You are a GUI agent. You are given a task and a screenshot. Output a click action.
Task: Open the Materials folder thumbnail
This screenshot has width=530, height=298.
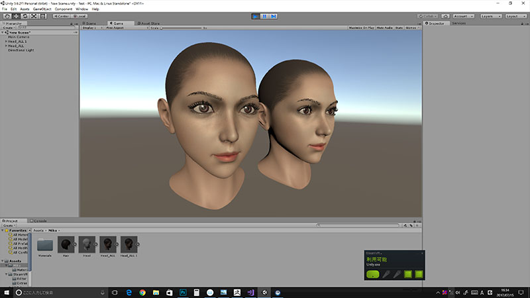click(x=44, y=244)
